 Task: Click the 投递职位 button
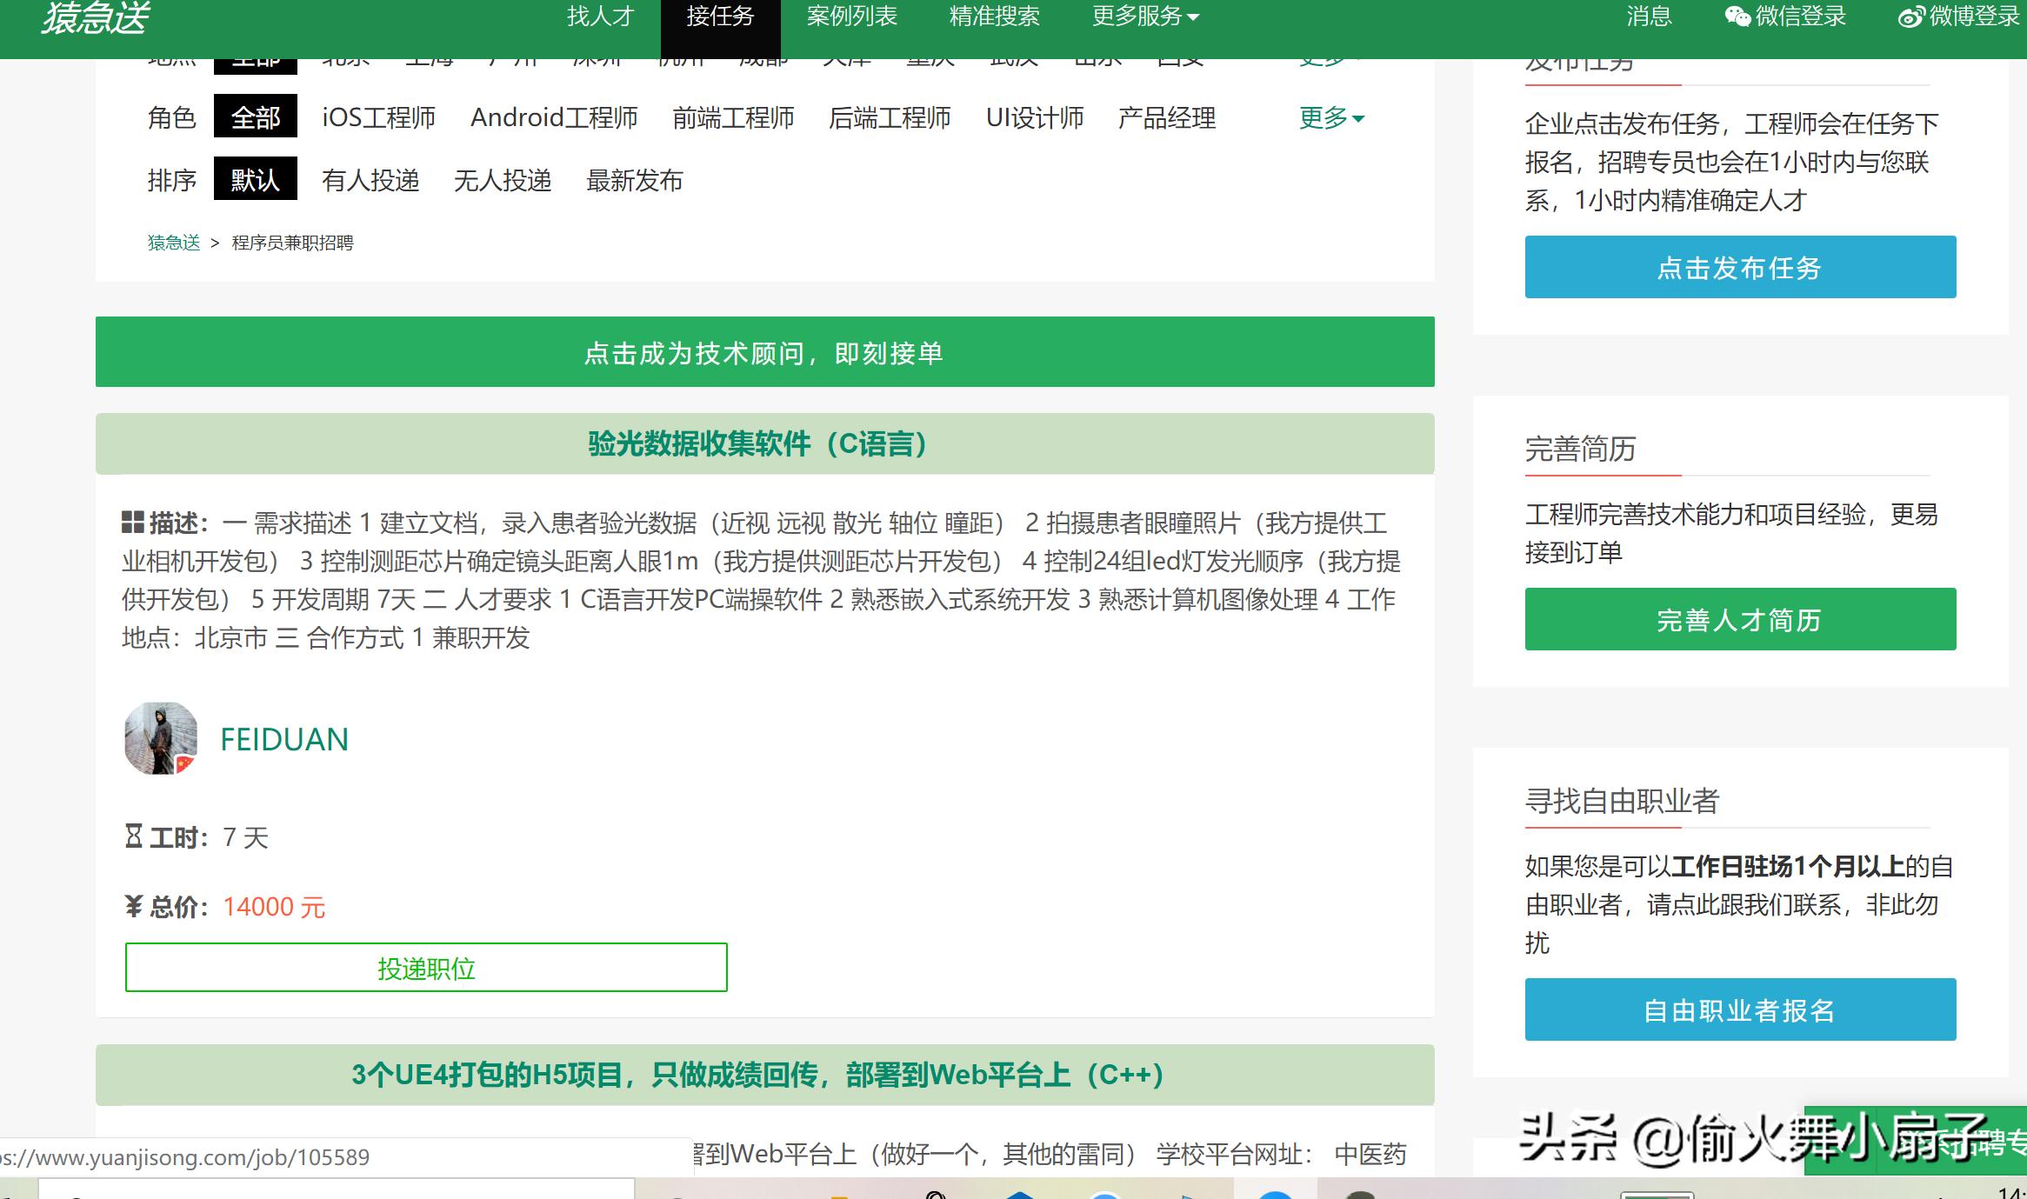click(x=426, y=968)
